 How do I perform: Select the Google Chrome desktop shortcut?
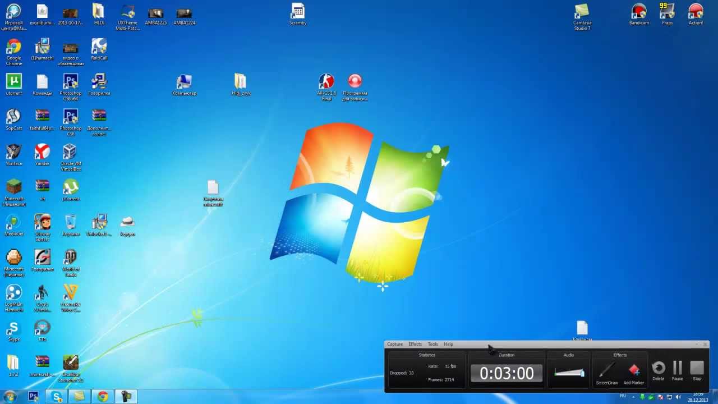13,52
